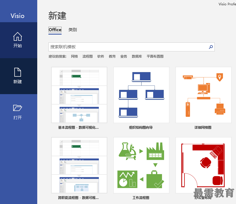Screen dimensions: 236x204
Task: Switch to the 类别 tab
Action: (x=73, y=30)
